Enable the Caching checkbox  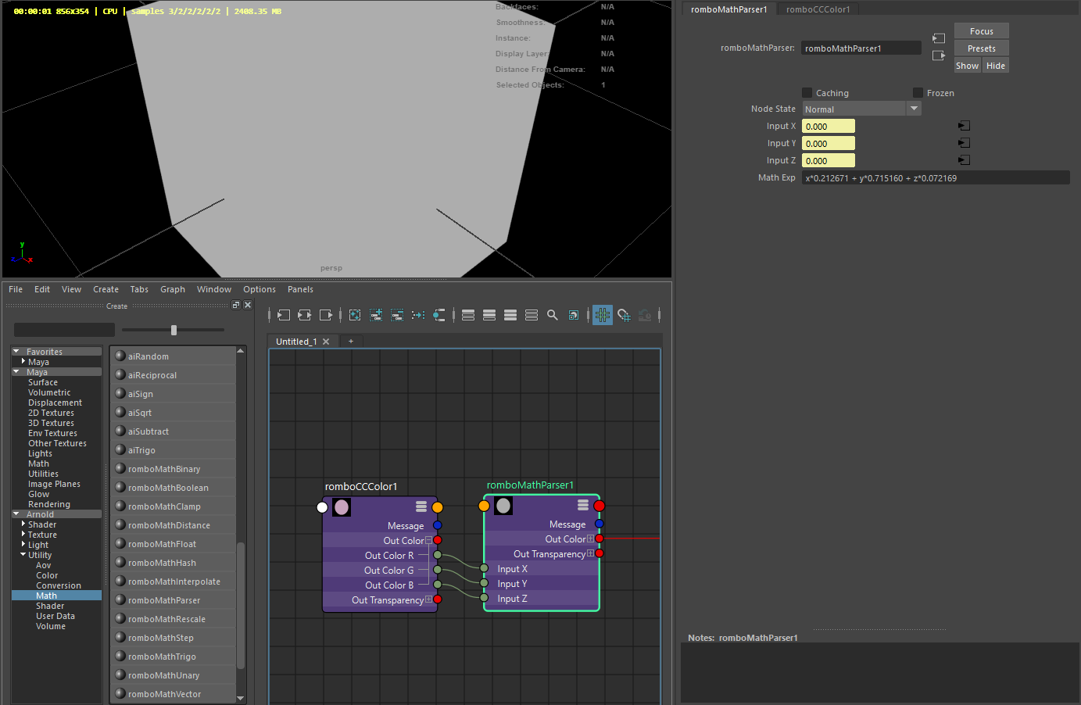pos(807,93)
